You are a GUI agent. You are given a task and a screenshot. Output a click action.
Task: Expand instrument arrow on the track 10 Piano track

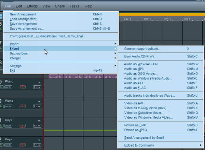pos(39,101)
